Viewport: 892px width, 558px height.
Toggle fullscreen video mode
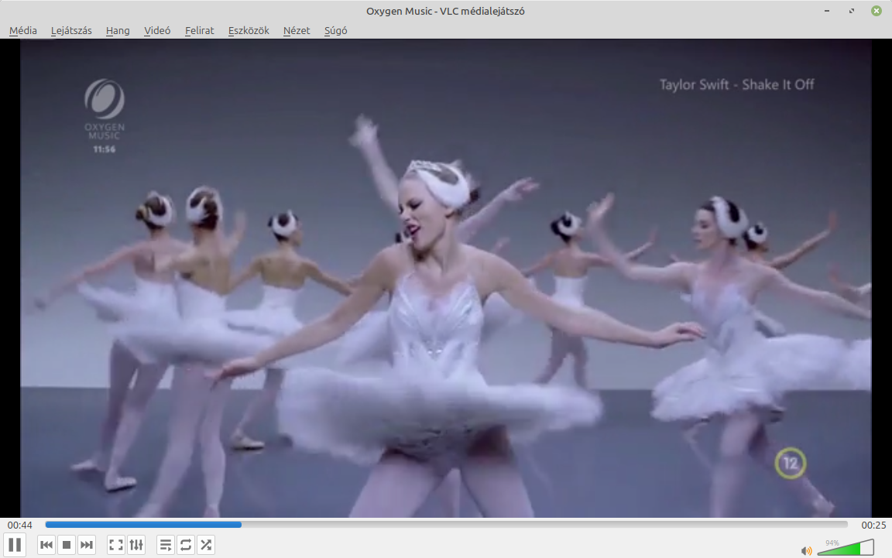tap(116, 545)
